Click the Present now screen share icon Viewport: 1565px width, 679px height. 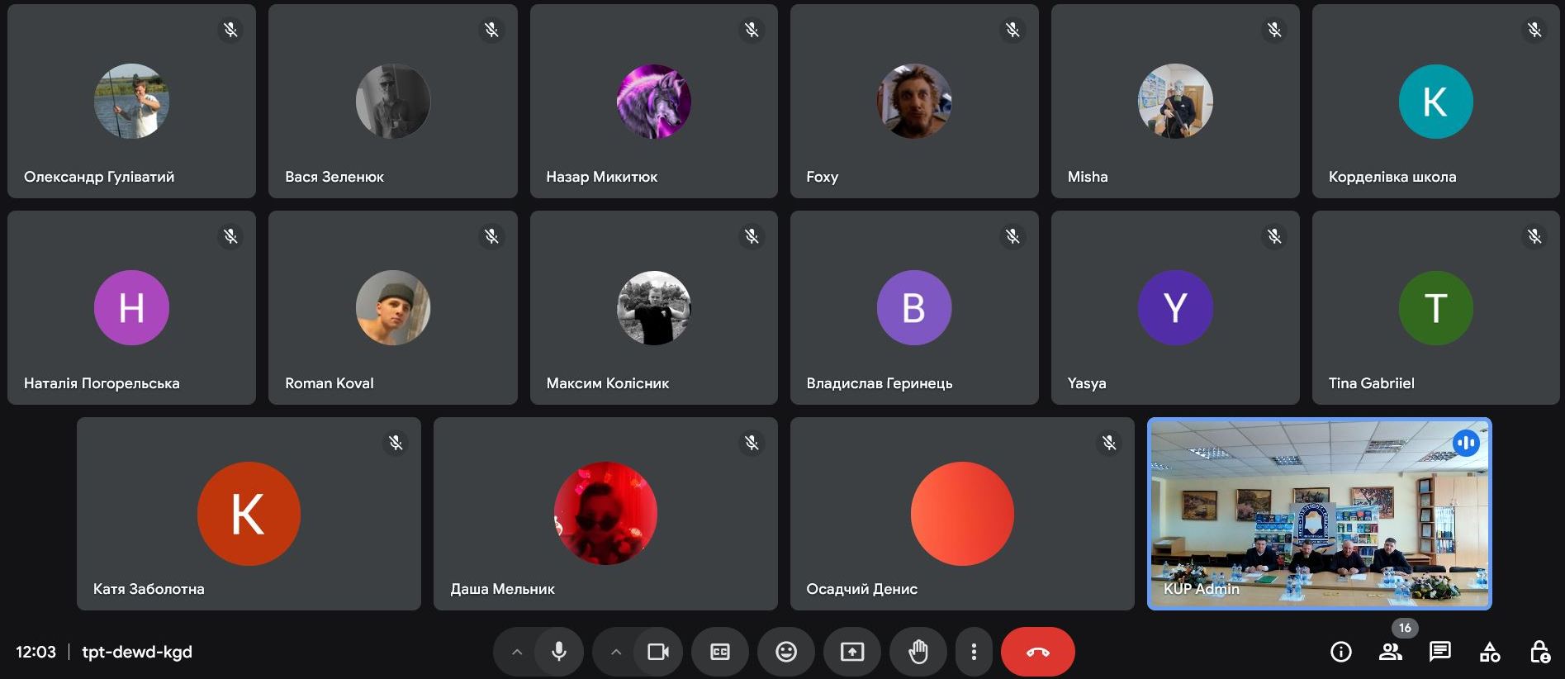pos(851,652)
